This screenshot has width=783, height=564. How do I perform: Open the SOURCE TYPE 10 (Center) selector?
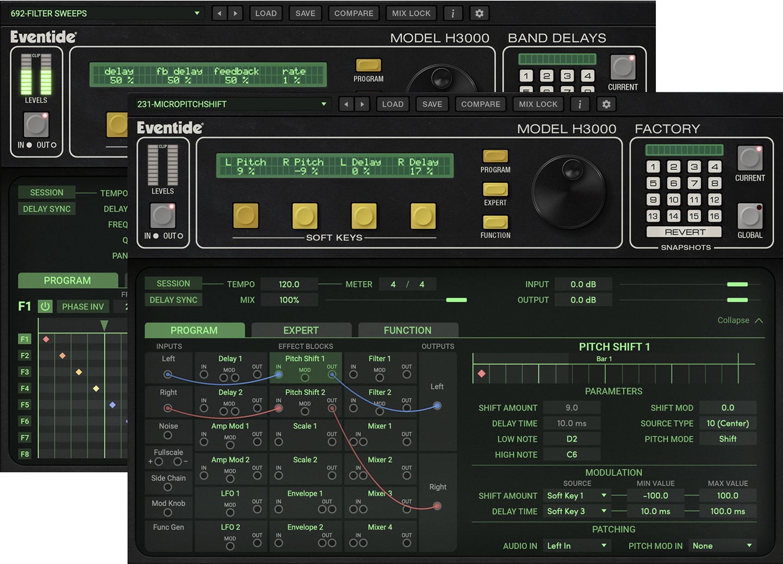tap(728, 423)
